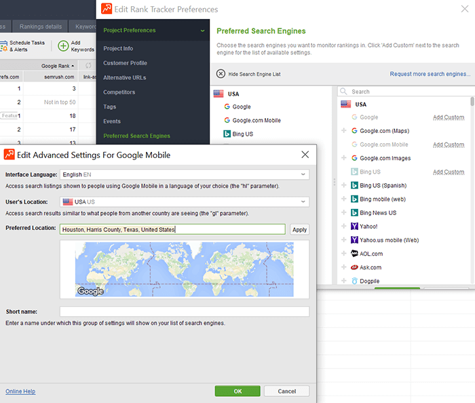Viewport: 475px width, 403px height.
Task: Add Google.com Images using its plus icon
Action: point(344,158)
